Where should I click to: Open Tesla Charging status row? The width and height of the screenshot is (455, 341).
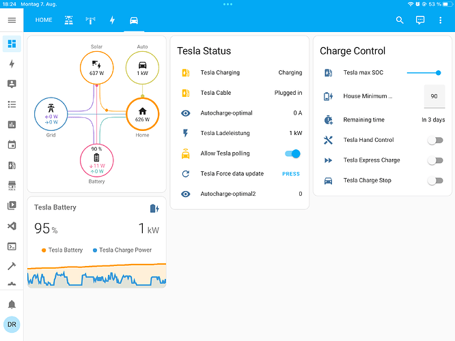click(240, 72)
